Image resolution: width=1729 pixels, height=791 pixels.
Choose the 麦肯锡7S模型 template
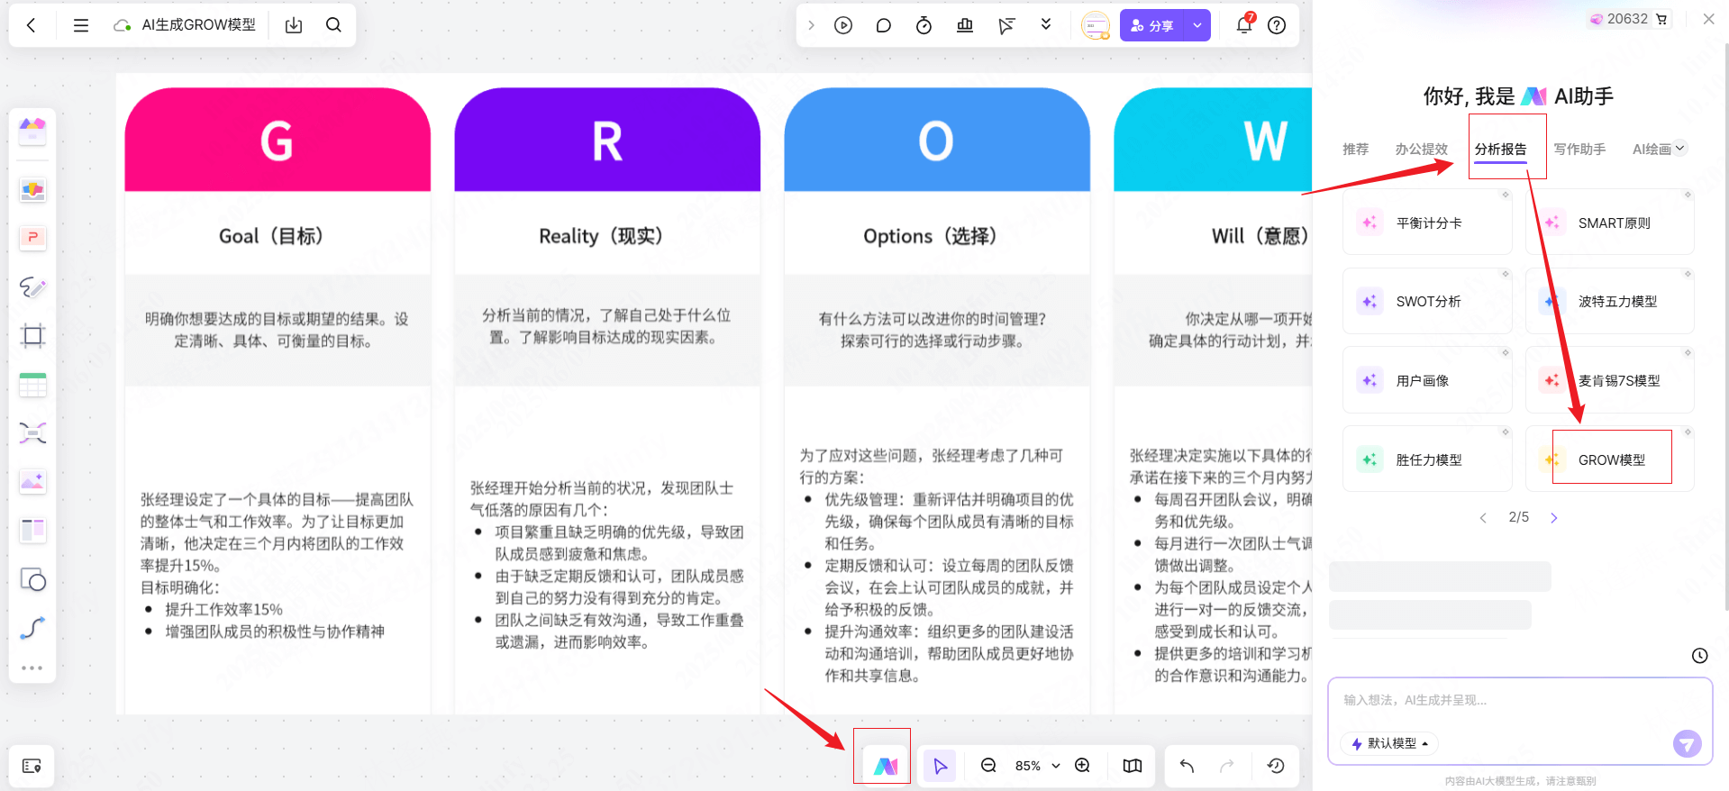click(x=1609, y=380)
